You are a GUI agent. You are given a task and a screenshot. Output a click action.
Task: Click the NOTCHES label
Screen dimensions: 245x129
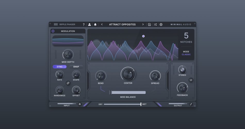click(x=186, y=42)
